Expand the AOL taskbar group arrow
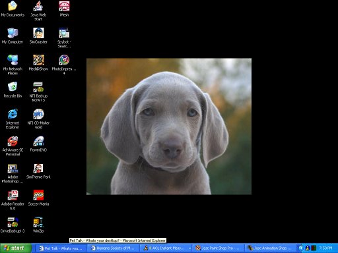The image size is (338, 253). (x=189, y=248)
